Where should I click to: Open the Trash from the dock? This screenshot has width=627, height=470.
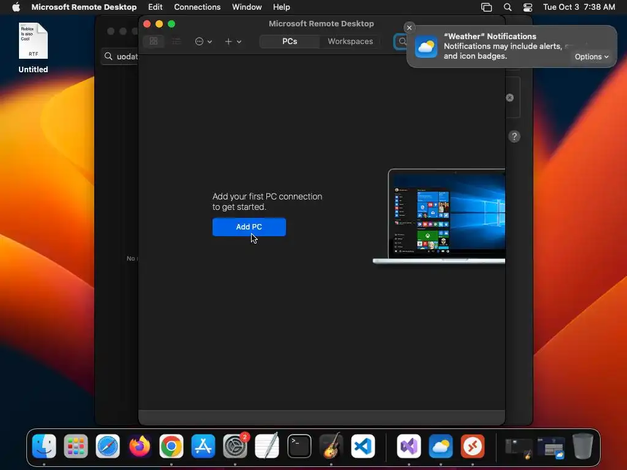(583, 446)
